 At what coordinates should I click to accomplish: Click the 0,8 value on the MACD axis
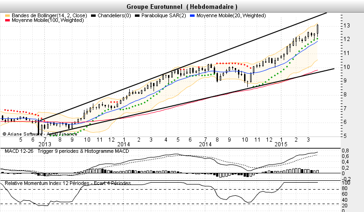345,151
